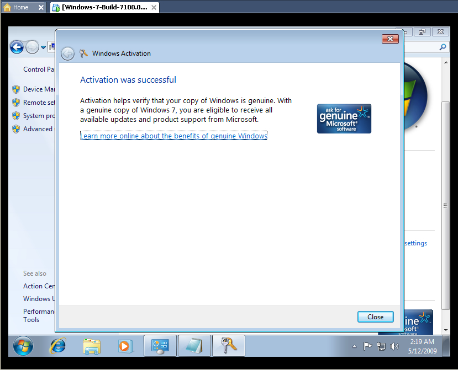Viewport: 458px width, 370px height.
Task: Launch Internet Explorer from the taskbar
Action: [x=58, y=346]
